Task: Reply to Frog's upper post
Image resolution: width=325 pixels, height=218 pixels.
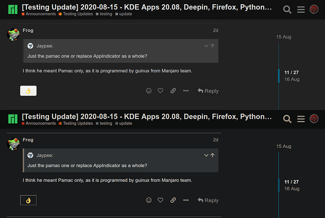Action: coord(208,91)
